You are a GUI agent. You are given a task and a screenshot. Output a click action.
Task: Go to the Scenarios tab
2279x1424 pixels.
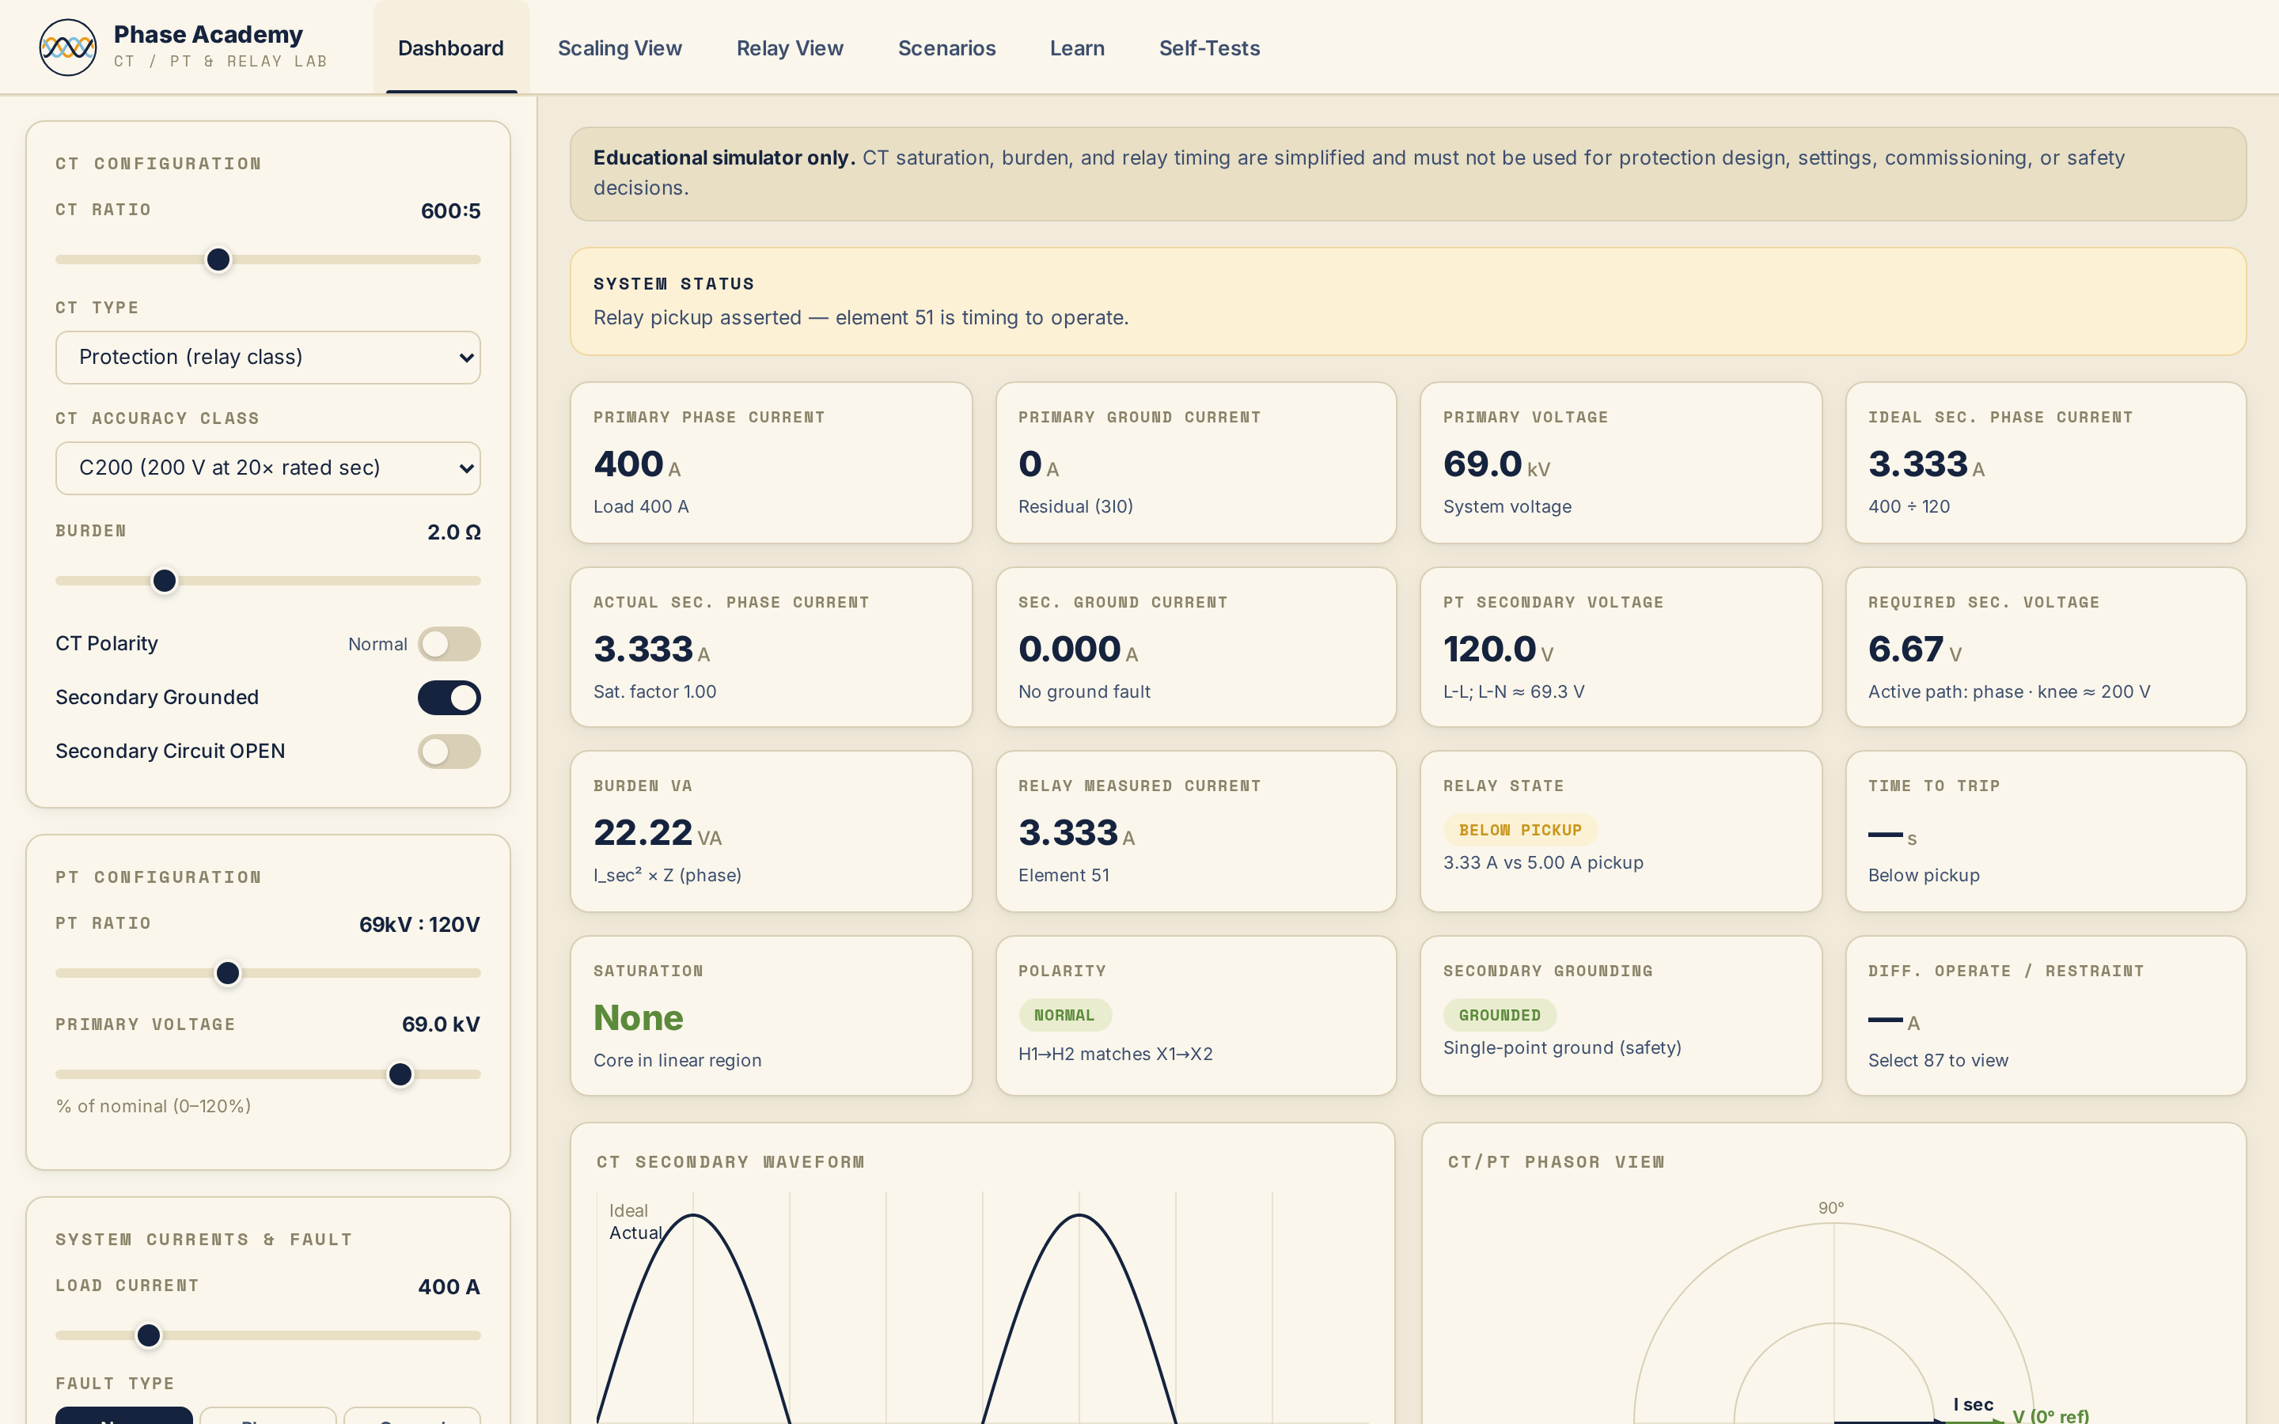pos(946,48)
